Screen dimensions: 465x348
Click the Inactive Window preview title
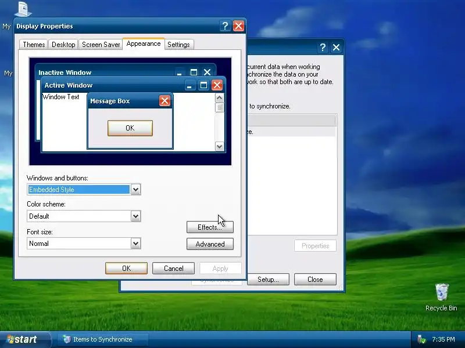point(65,72)
